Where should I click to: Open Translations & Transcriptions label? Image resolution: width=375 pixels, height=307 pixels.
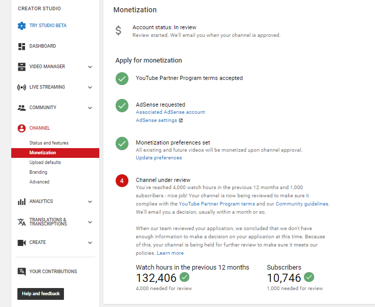click(x=48, y=222)
